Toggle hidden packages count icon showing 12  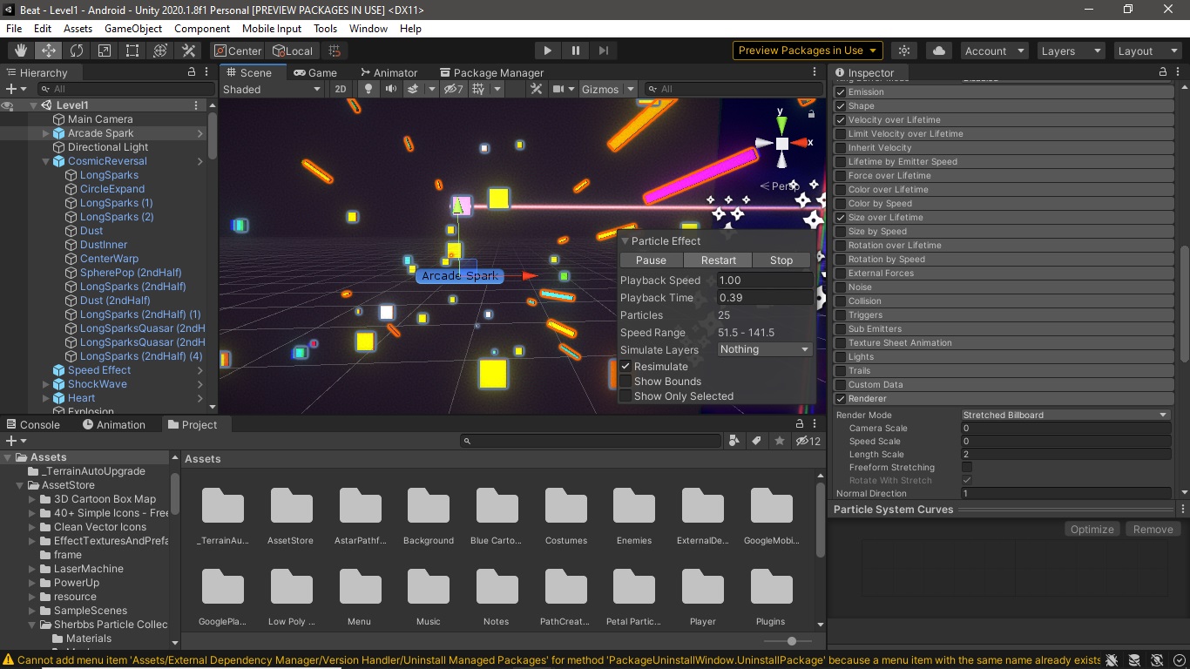tap(808, 441)
